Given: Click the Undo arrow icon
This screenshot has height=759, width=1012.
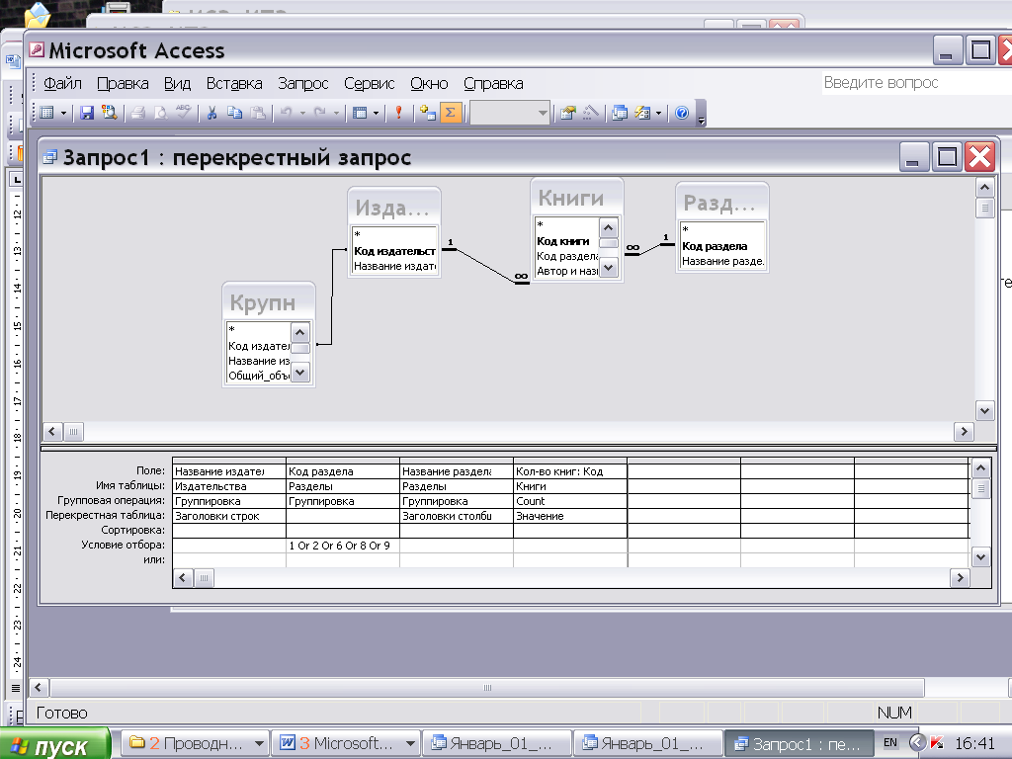Looking at the screenshot, I should coord(286,113).
